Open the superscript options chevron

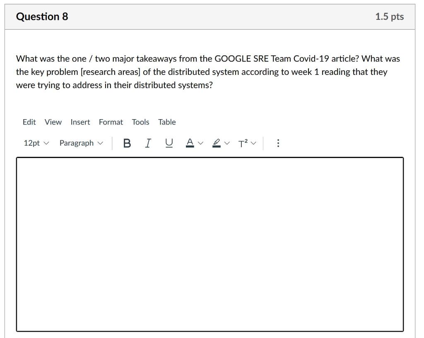[253, 143]
